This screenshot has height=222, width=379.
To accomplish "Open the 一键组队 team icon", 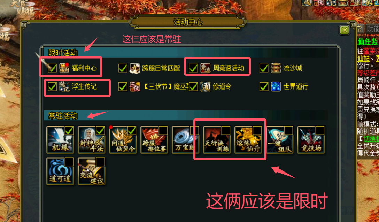I will click(280, 140).
